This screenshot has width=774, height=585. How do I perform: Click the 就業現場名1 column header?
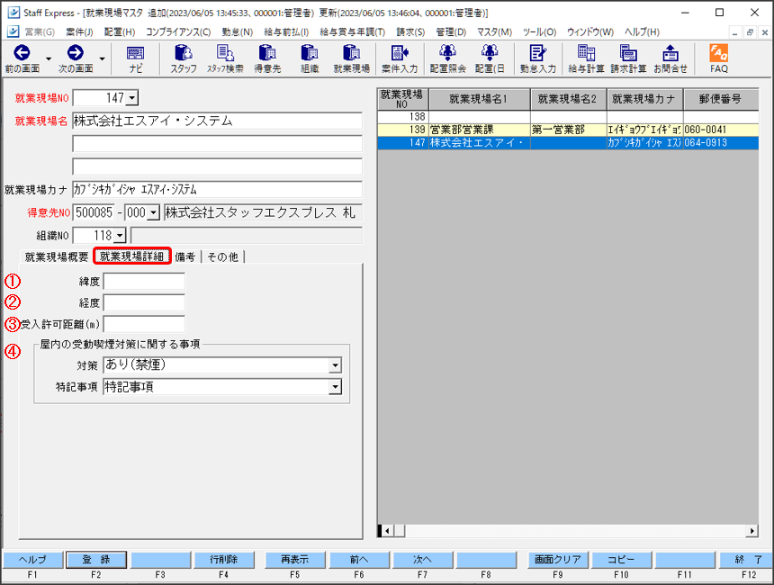click(480, 99)
